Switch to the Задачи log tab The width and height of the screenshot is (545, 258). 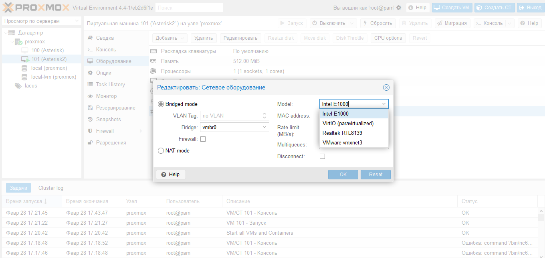tap(18, 188)
